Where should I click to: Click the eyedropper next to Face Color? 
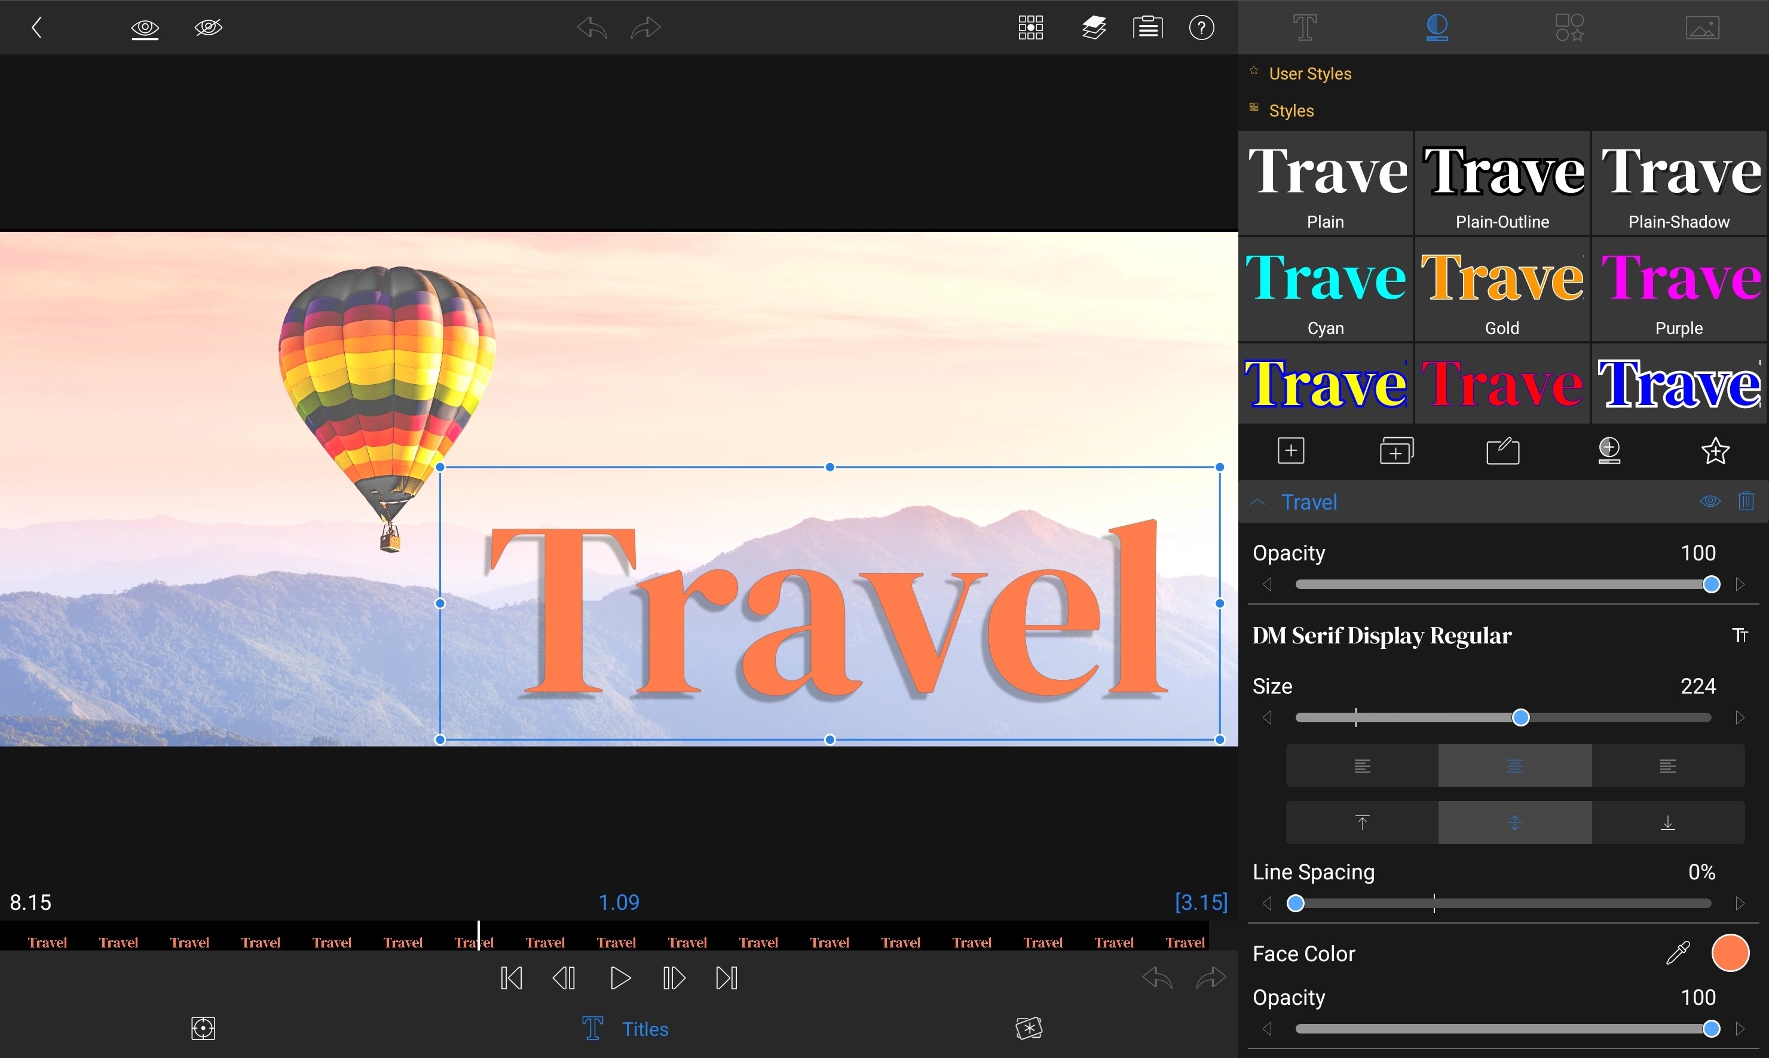point(1678,953)
